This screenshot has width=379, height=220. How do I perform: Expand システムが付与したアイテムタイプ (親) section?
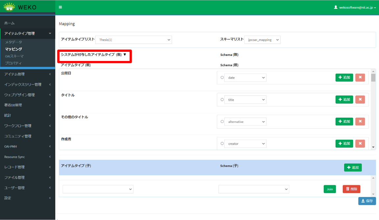[x=94, y=55]
